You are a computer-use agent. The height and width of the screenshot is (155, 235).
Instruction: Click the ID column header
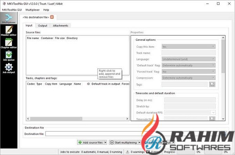89,84
